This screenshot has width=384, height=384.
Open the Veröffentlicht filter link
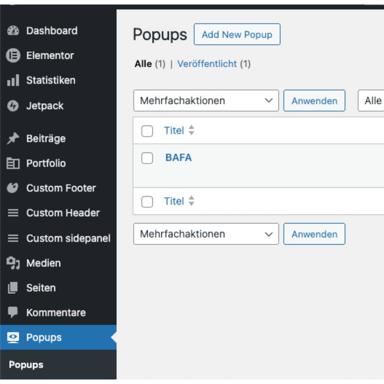(206, 64)
